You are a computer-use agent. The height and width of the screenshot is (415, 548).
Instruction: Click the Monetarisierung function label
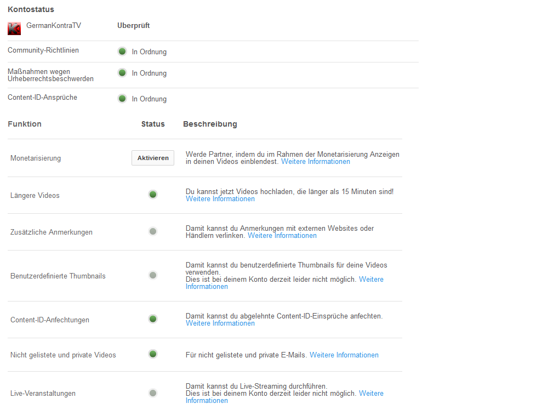(x=36, y=158)
